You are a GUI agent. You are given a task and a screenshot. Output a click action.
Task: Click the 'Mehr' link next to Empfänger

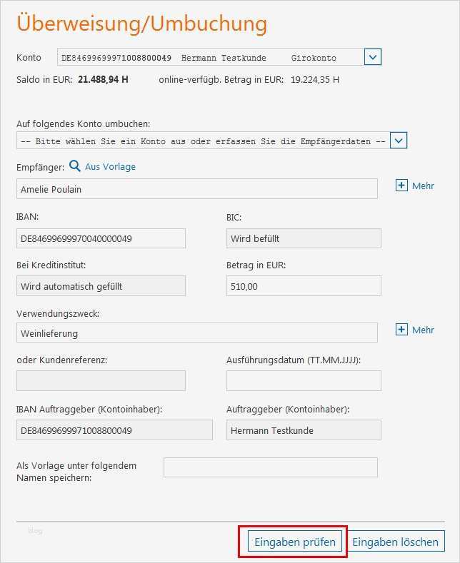click(423, 186)
